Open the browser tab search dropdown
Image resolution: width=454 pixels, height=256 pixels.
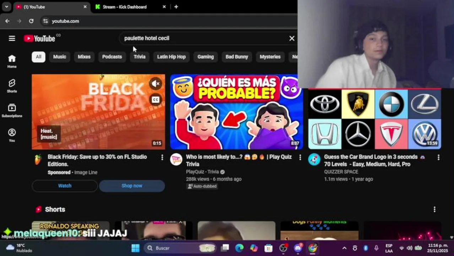coord(6,7)
